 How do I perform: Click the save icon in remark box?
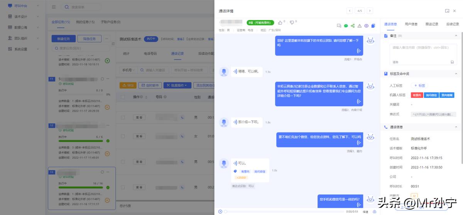tap(452, 62)
